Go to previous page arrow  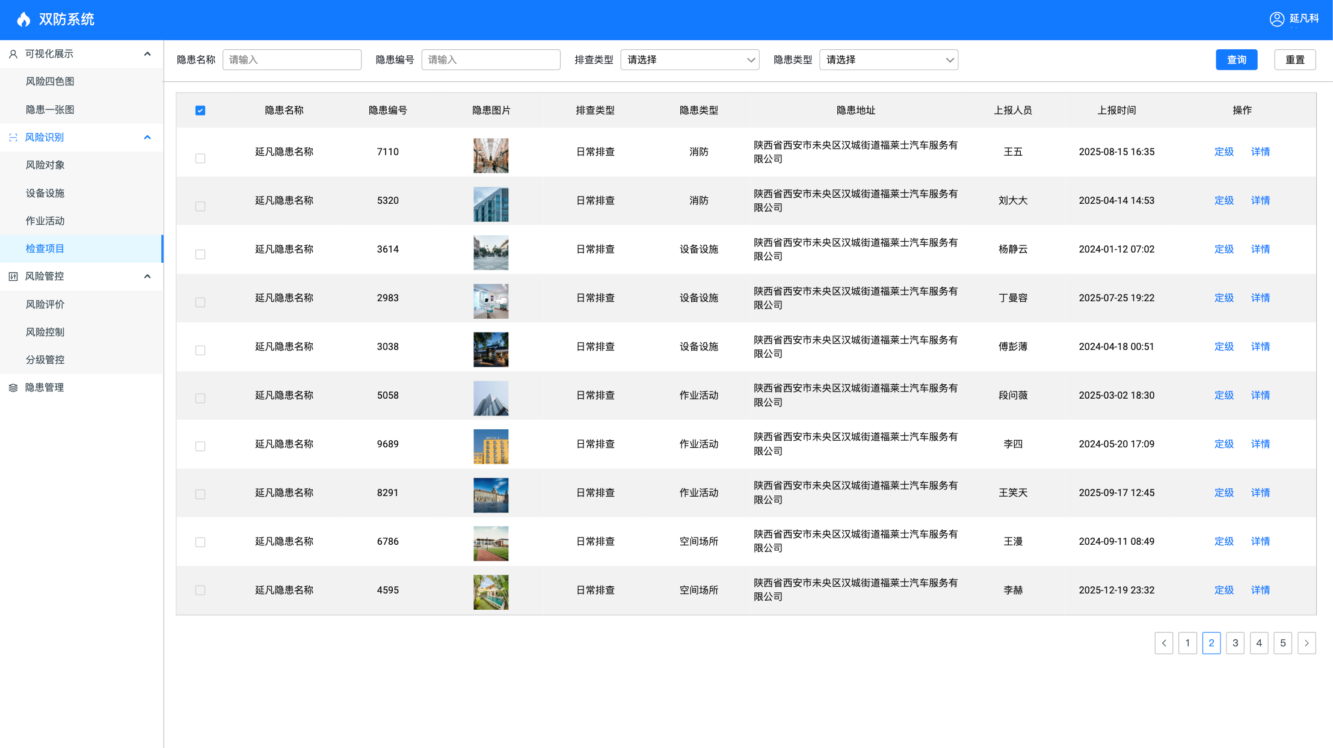tap(1163, 643)
